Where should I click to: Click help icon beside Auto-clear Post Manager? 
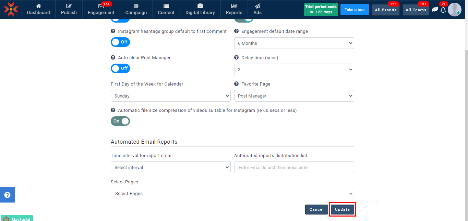[113, 58]
